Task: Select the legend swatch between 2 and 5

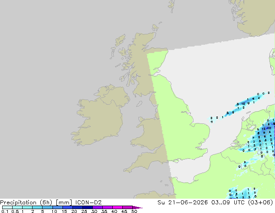Action: [x=37, y=207]
